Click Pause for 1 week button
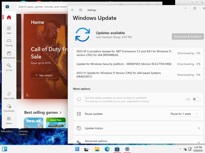Screen dimensions: 205x153 click(x=181, y=114)
